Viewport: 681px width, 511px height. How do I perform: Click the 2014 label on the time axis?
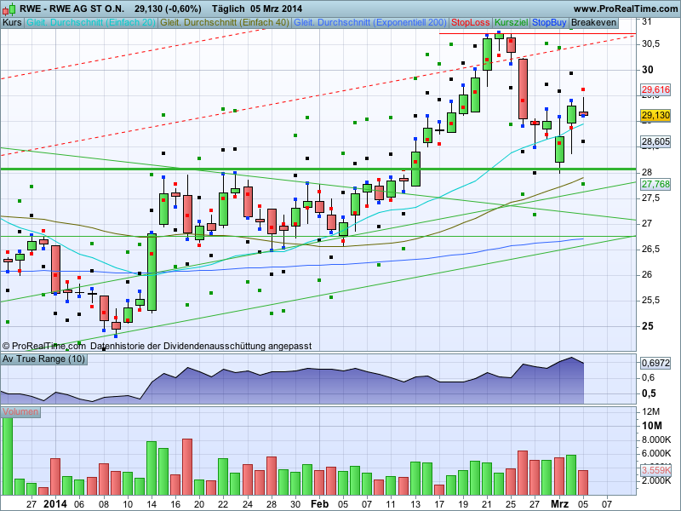55,504
